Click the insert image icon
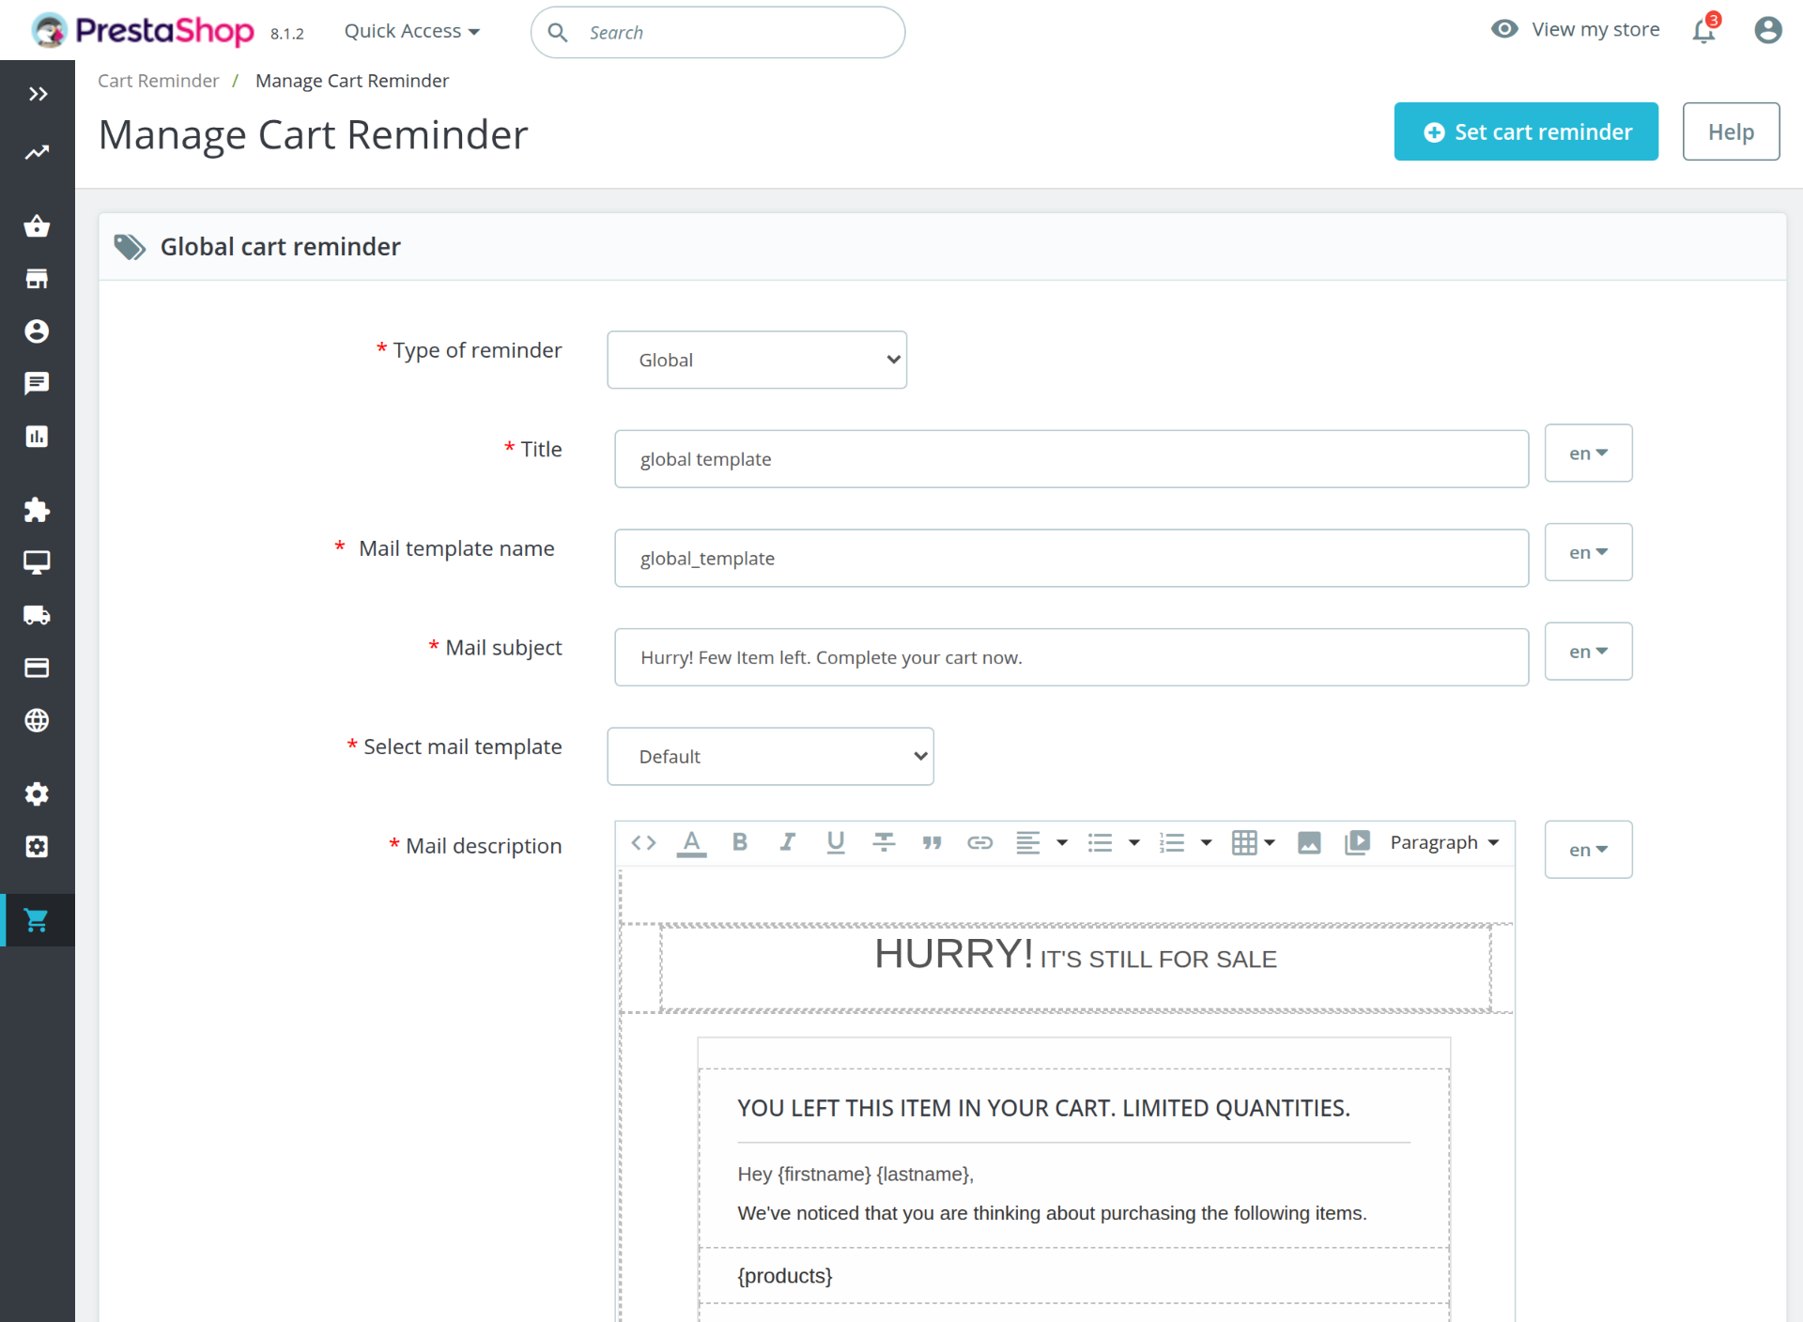Viewport: 1803px width, 1322px height. point(1309,842)
